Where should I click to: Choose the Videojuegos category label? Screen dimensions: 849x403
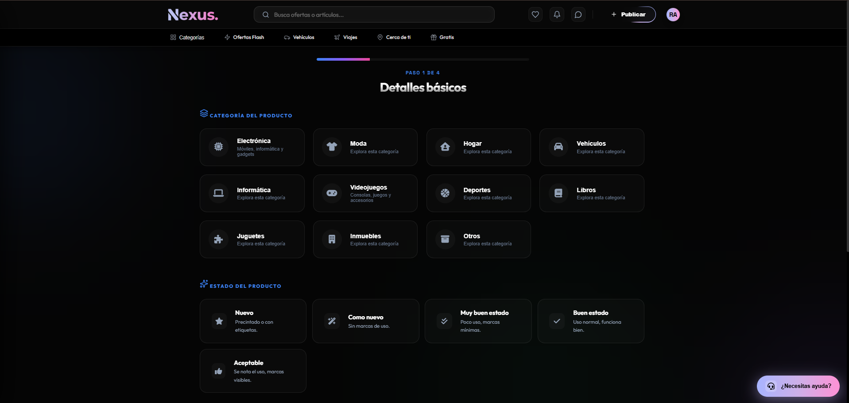click(x=368, y=187)
